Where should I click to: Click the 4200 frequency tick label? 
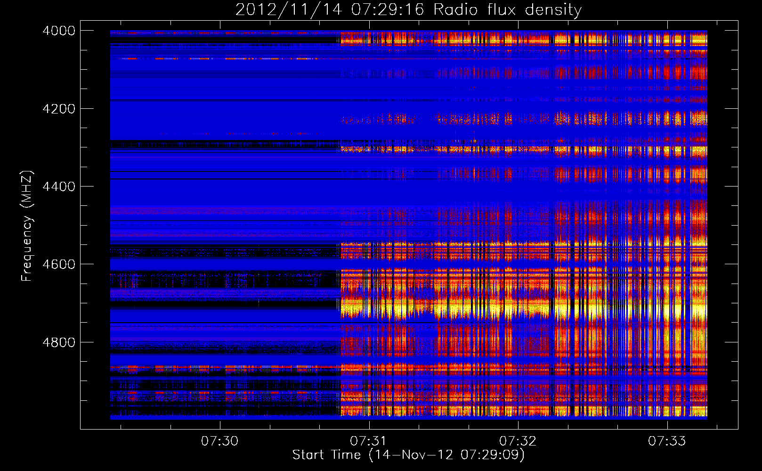(x=59, y=109)
